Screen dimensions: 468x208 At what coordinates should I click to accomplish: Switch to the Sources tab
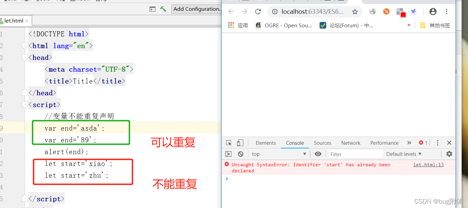tap(323, 143)
